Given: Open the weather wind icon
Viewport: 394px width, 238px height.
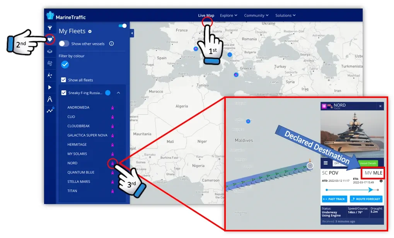Looking at the screenshot, I should (50, 63).
